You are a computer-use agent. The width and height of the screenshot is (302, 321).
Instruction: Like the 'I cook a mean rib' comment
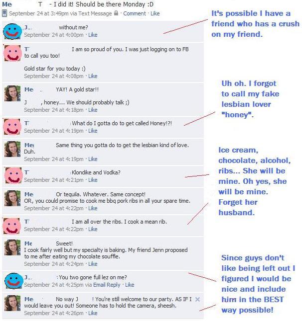(93, 229)
